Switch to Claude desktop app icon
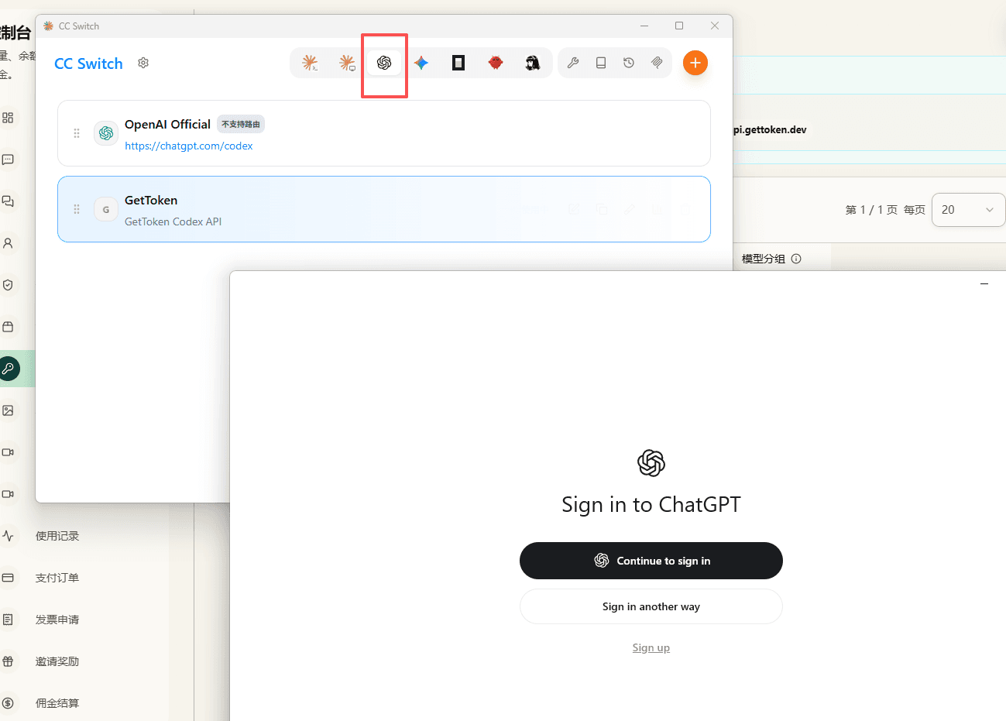Viewport: 1006px width, 721px height. [347, 63]
